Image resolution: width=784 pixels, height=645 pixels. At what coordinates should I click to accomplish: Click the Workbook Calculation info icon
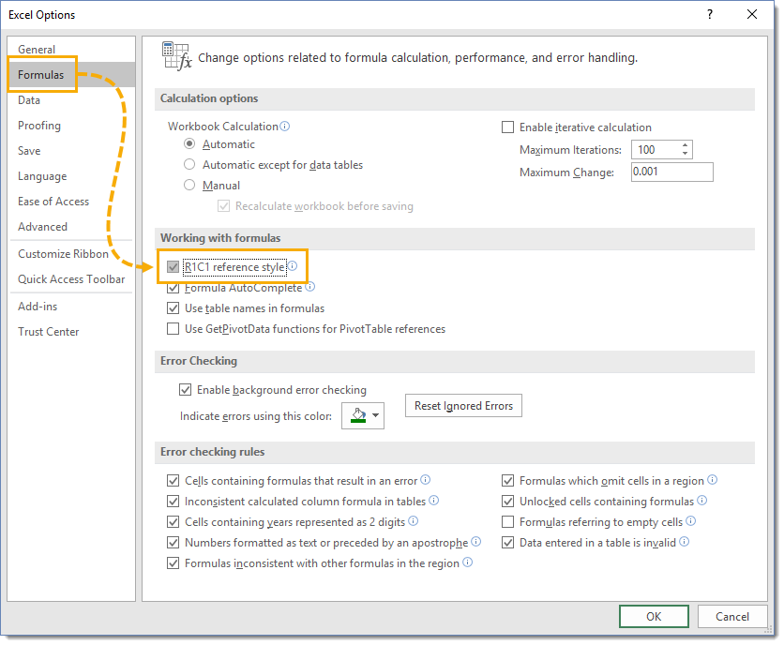[x=284, y=126]
